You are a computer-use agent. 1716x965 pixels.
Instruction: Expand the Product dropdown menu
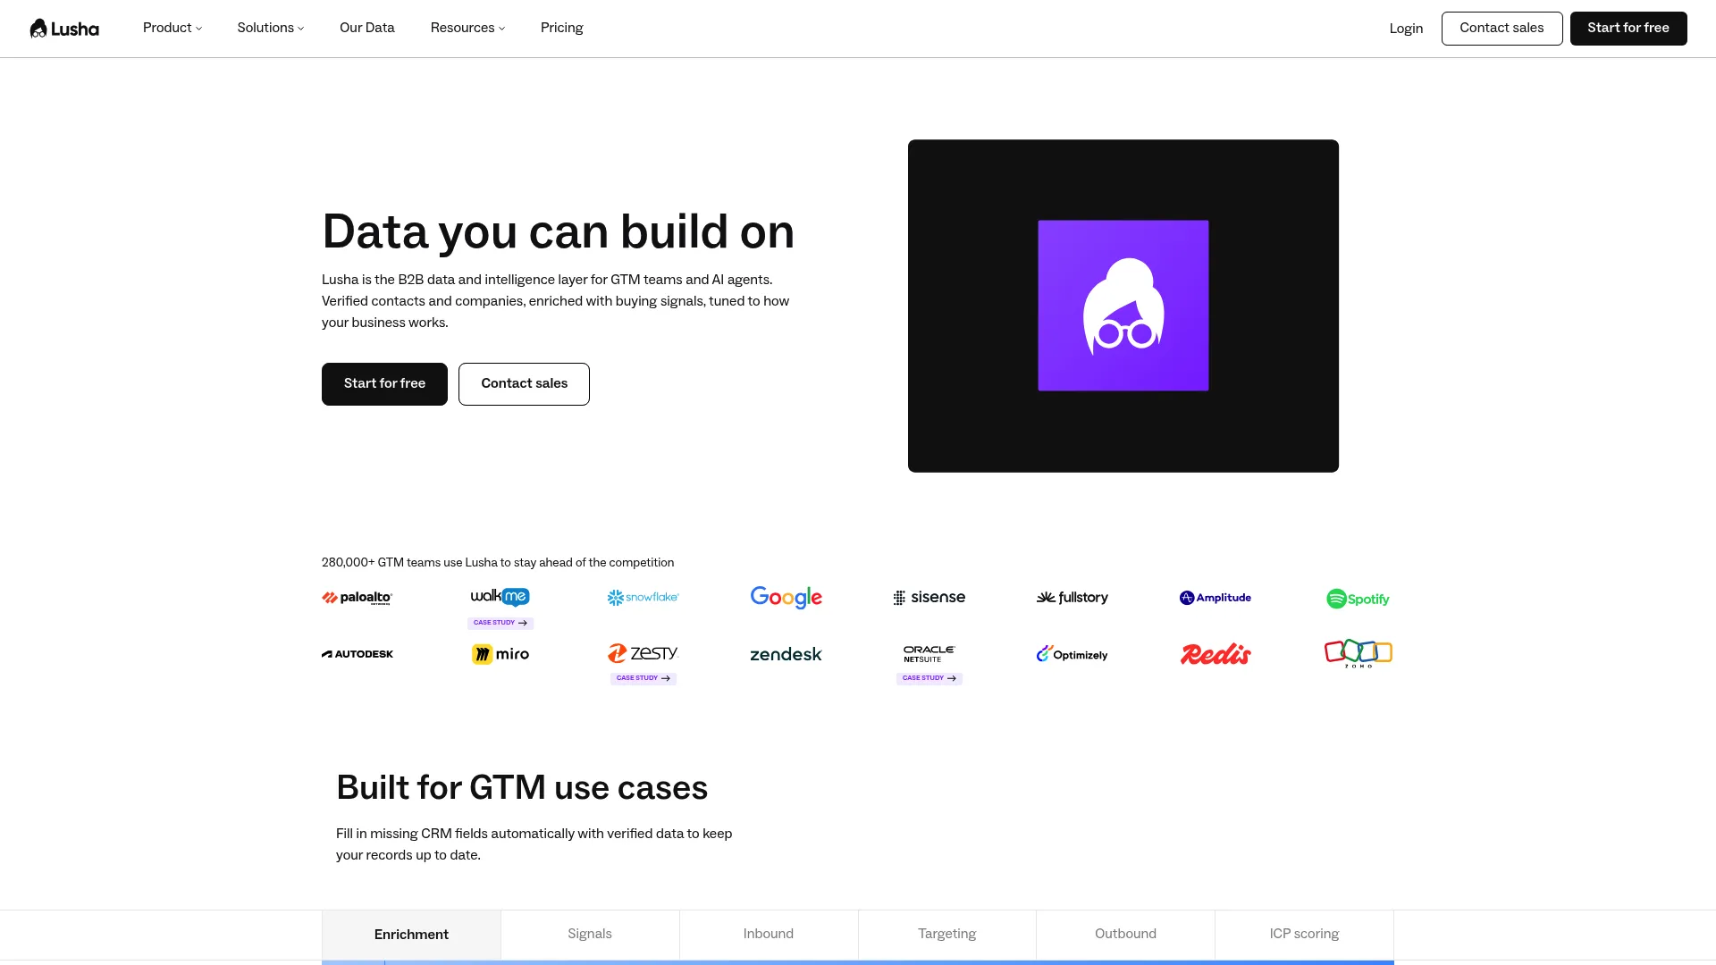(172, 28)
